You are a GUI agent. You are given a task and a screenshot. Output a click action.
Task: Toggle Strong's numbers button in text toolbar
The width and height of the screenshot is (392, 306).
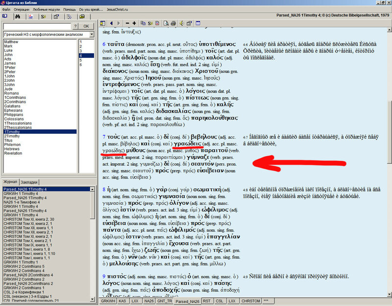150,23
